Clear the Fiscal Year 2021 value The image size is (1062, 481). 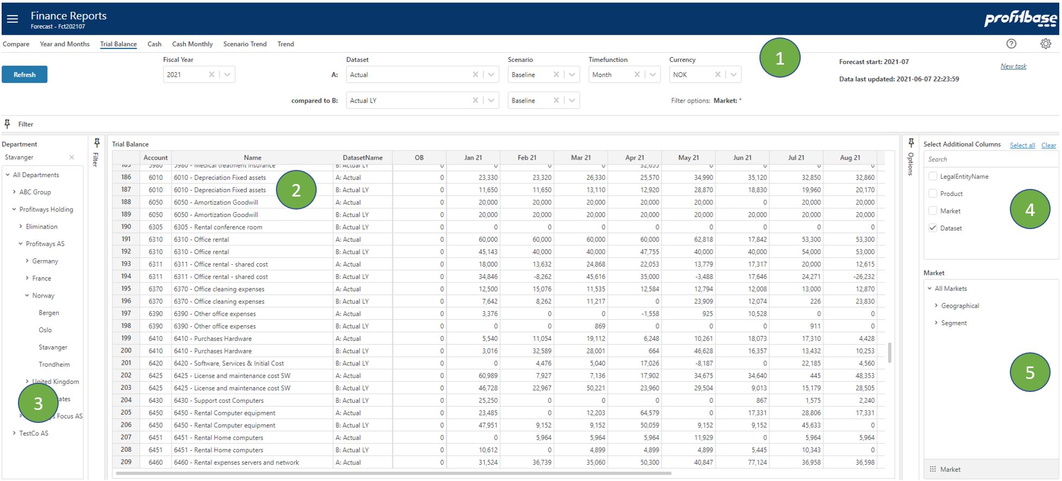click(211, 74)
